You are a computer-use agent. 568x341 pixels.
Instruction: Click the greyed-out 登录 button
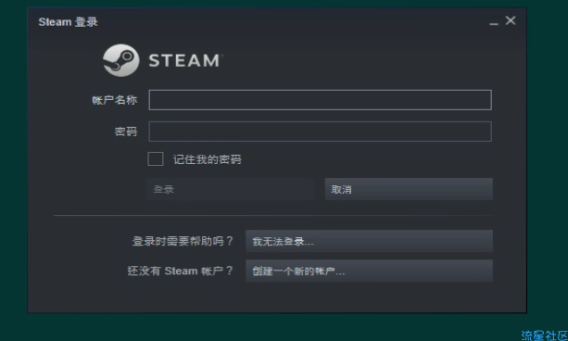[x=230, y=189]
